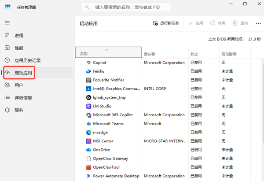The width and height of the screenshot is (264, 181).
Task: Select the OneDrive row name
Action: click(101, 150)
